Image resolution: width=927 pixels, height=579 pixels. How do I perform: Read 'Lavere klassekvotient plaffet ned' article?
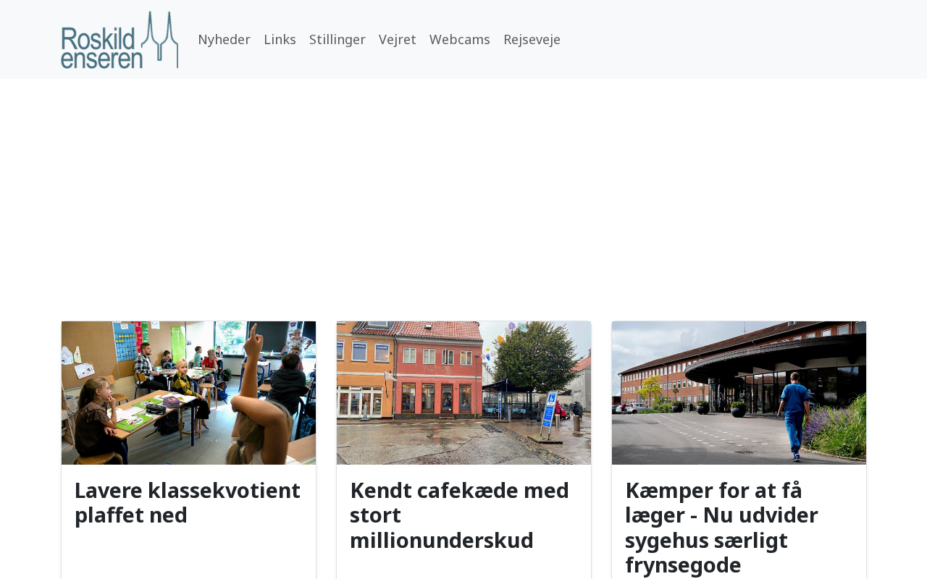point(188,503)
